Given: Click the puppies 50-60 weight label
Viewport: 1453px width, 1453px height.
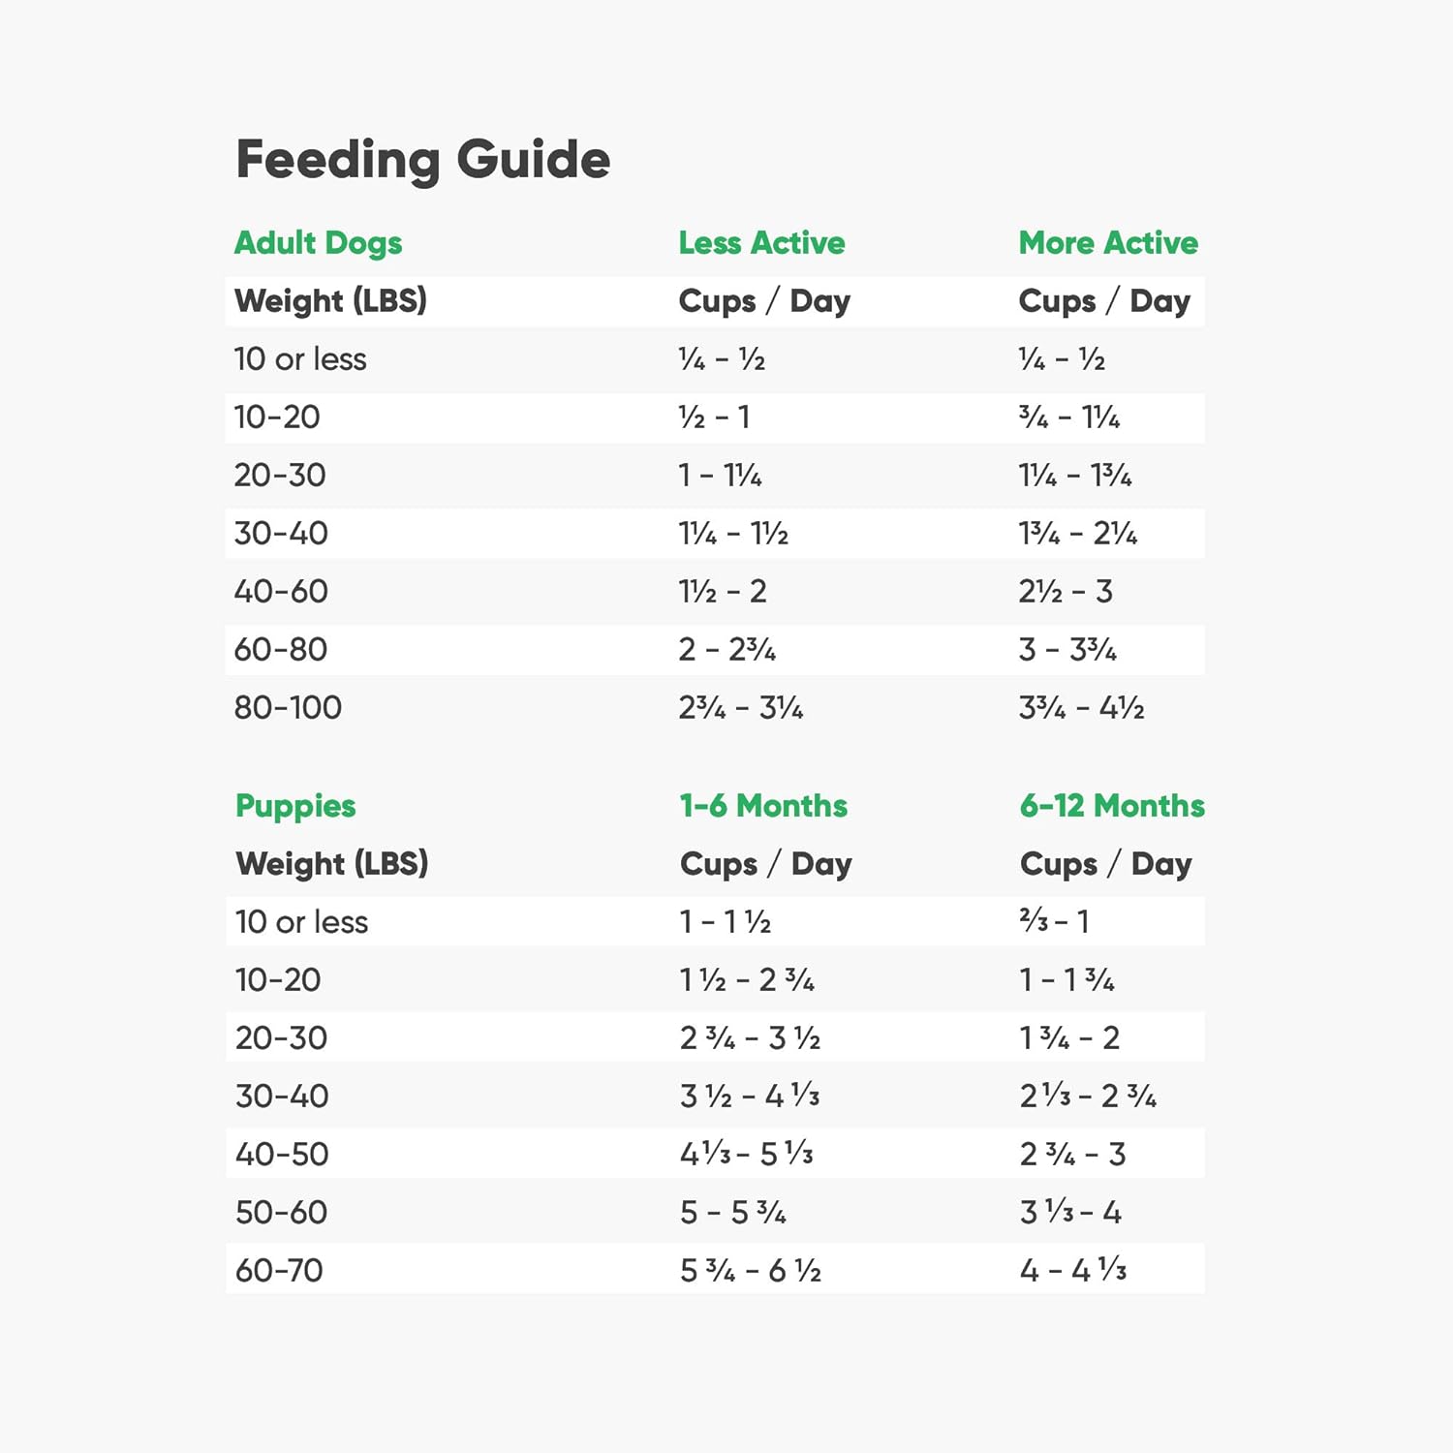Looking at the screenshot, I should pos(281,1212).
